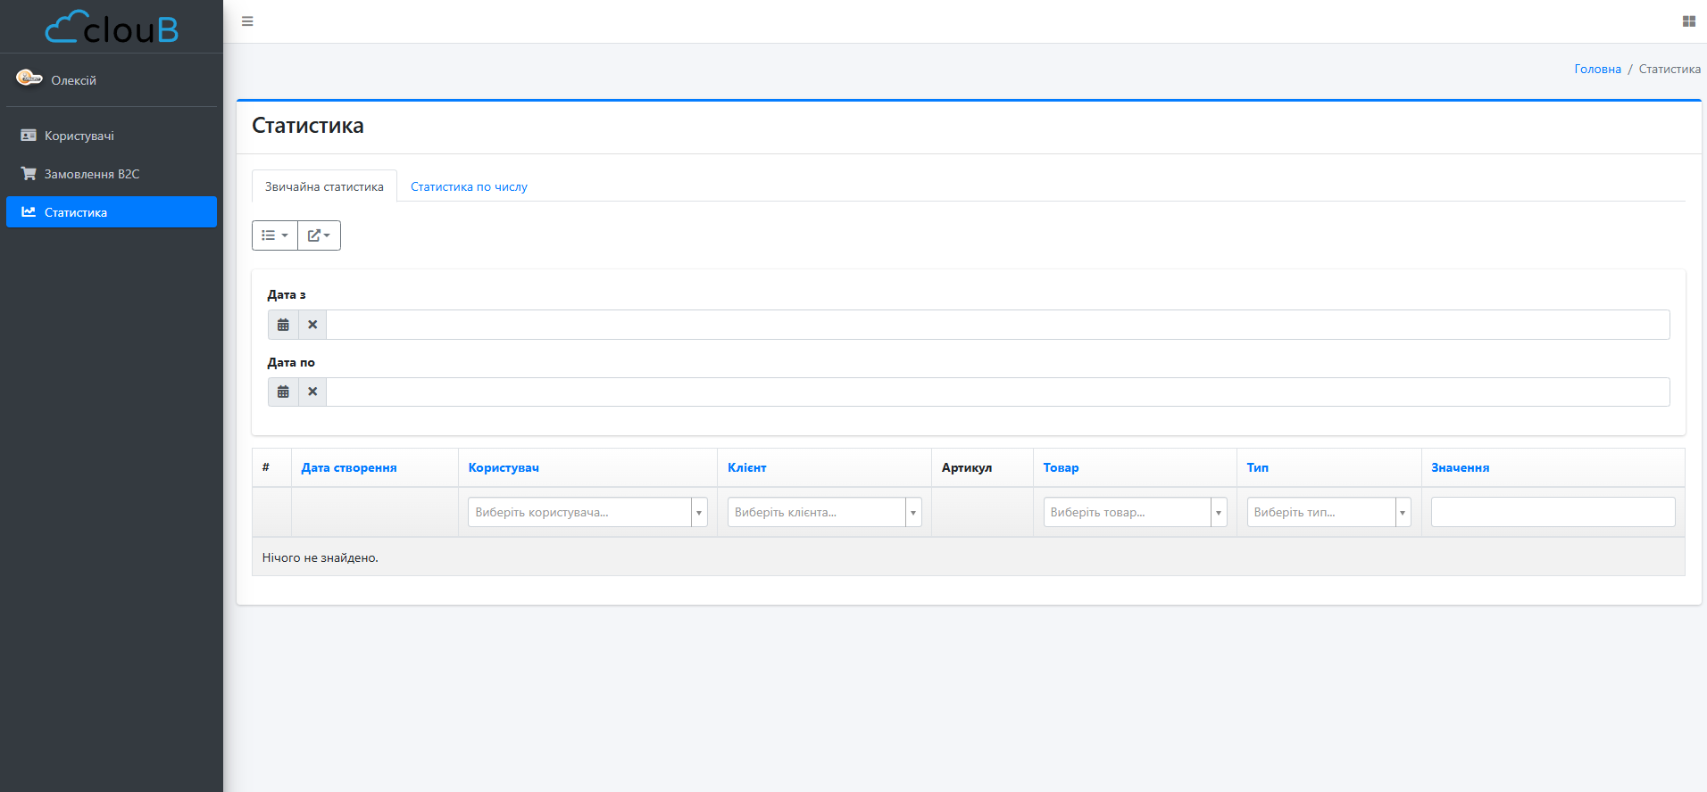The width and height of the screenshot is (1707, 792).
Task: Open Користувачі in sidebar menu
Action: (79, 136)
